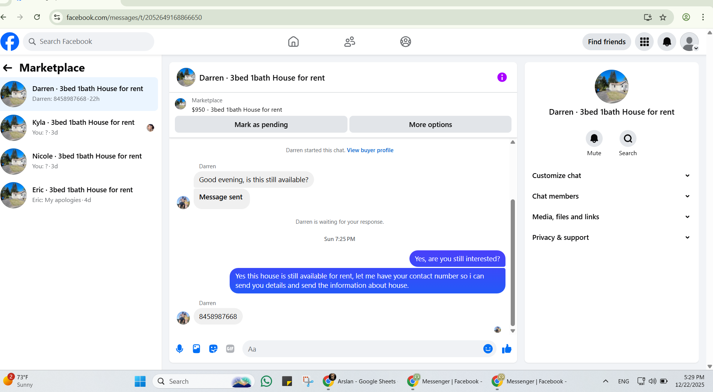Viewport: 713px width, 392px height.
Task: Open the Windows Start menu
Action: pos(140,381)
